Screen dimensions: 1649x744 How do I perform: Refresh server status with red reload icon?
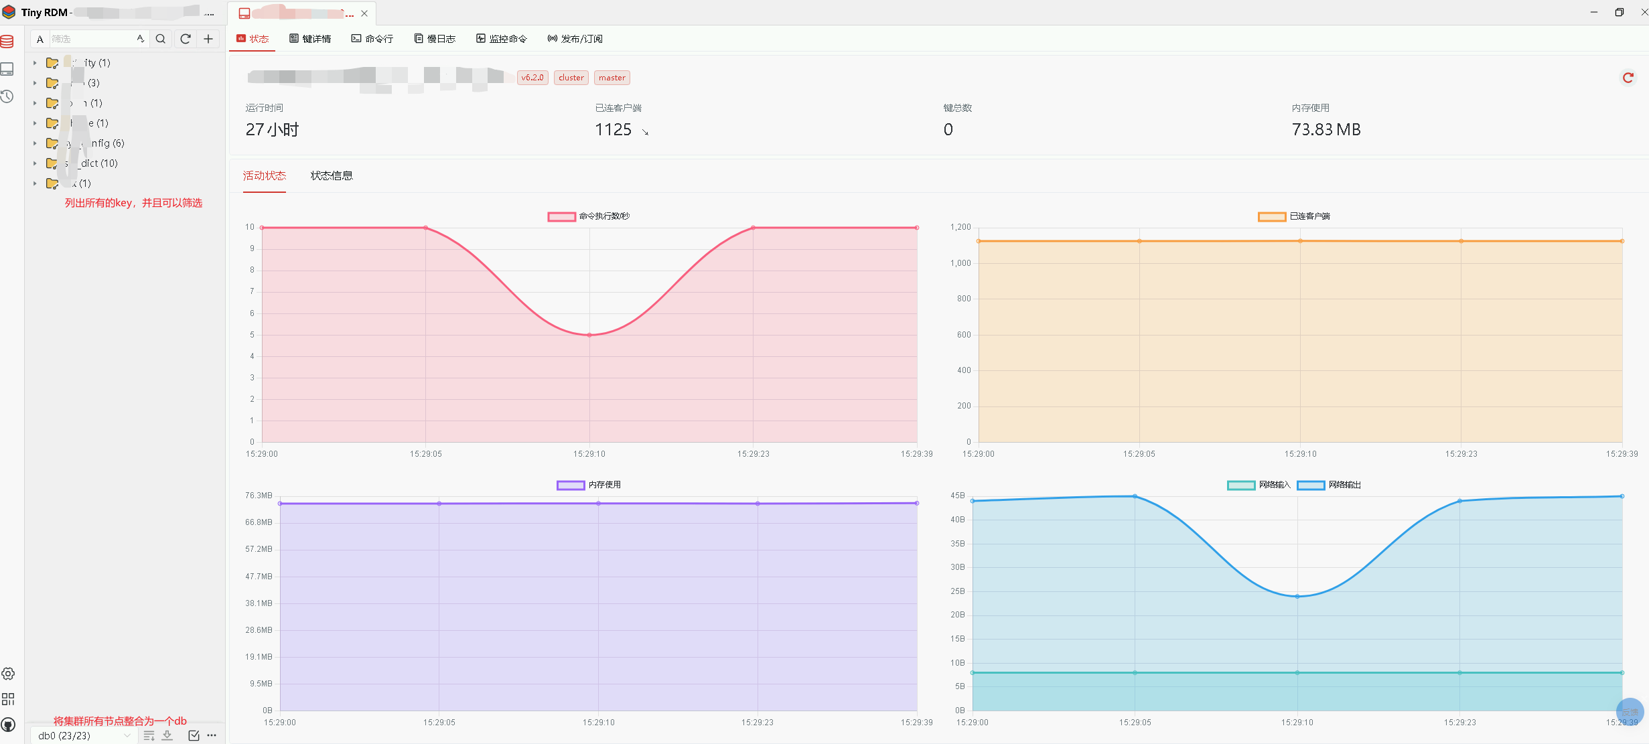pyautogui.click(x=1628, y=78)
